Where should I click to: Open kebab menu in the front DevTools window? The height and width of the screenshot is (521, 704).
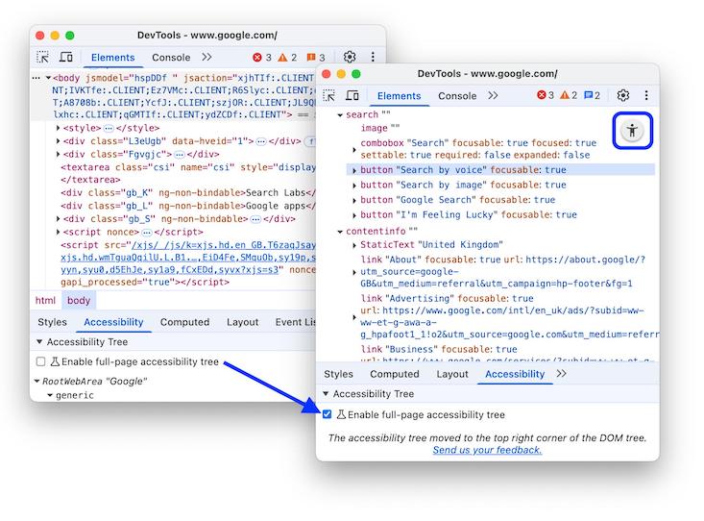click(646, 95)
